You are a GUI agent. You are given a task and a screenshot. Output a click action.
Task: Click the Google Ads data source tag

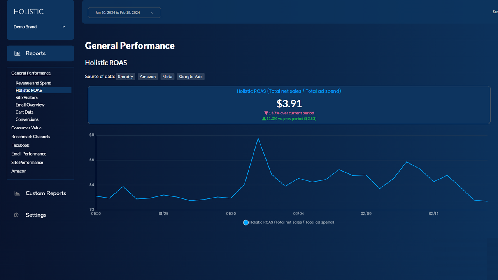point(191,77)
